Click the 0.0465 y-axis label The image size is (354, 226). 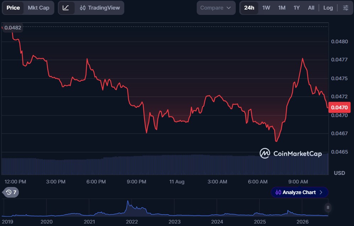(339, 152)
